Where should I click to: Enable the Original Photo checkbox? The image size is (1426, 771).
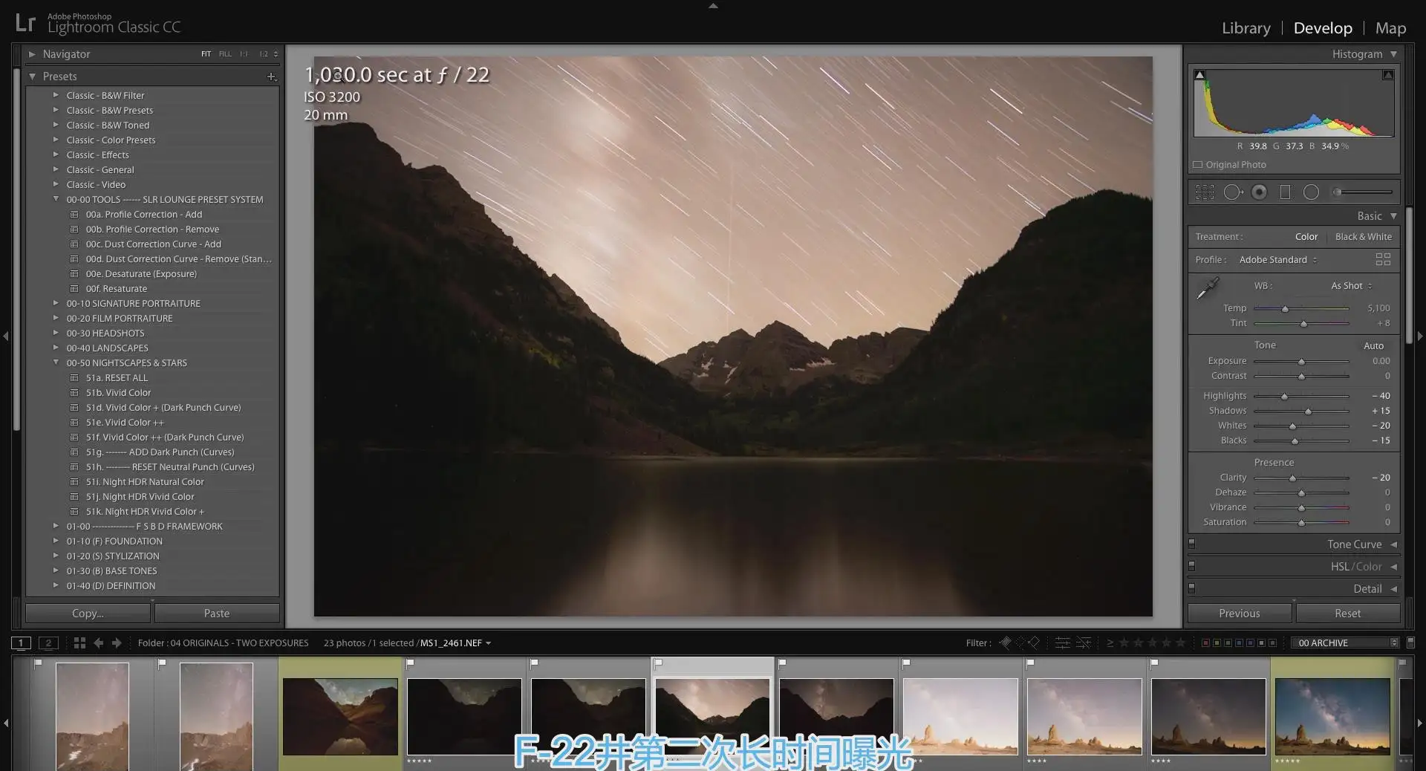click(1197, 165)
